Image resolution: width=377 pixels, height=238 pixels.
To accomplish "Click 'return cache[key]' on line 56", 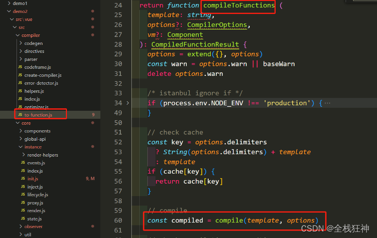I will pos(189,181).
